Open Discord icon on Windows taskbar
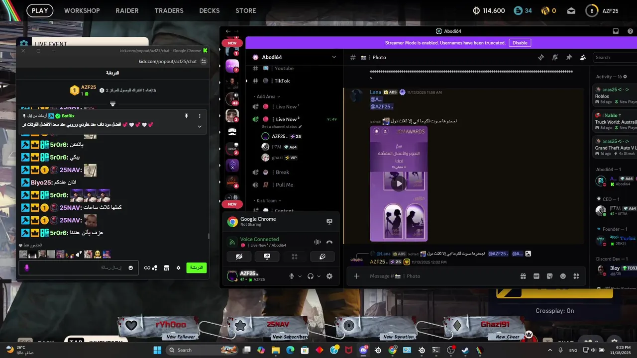 pyautogui.click(x=364, y=350)
